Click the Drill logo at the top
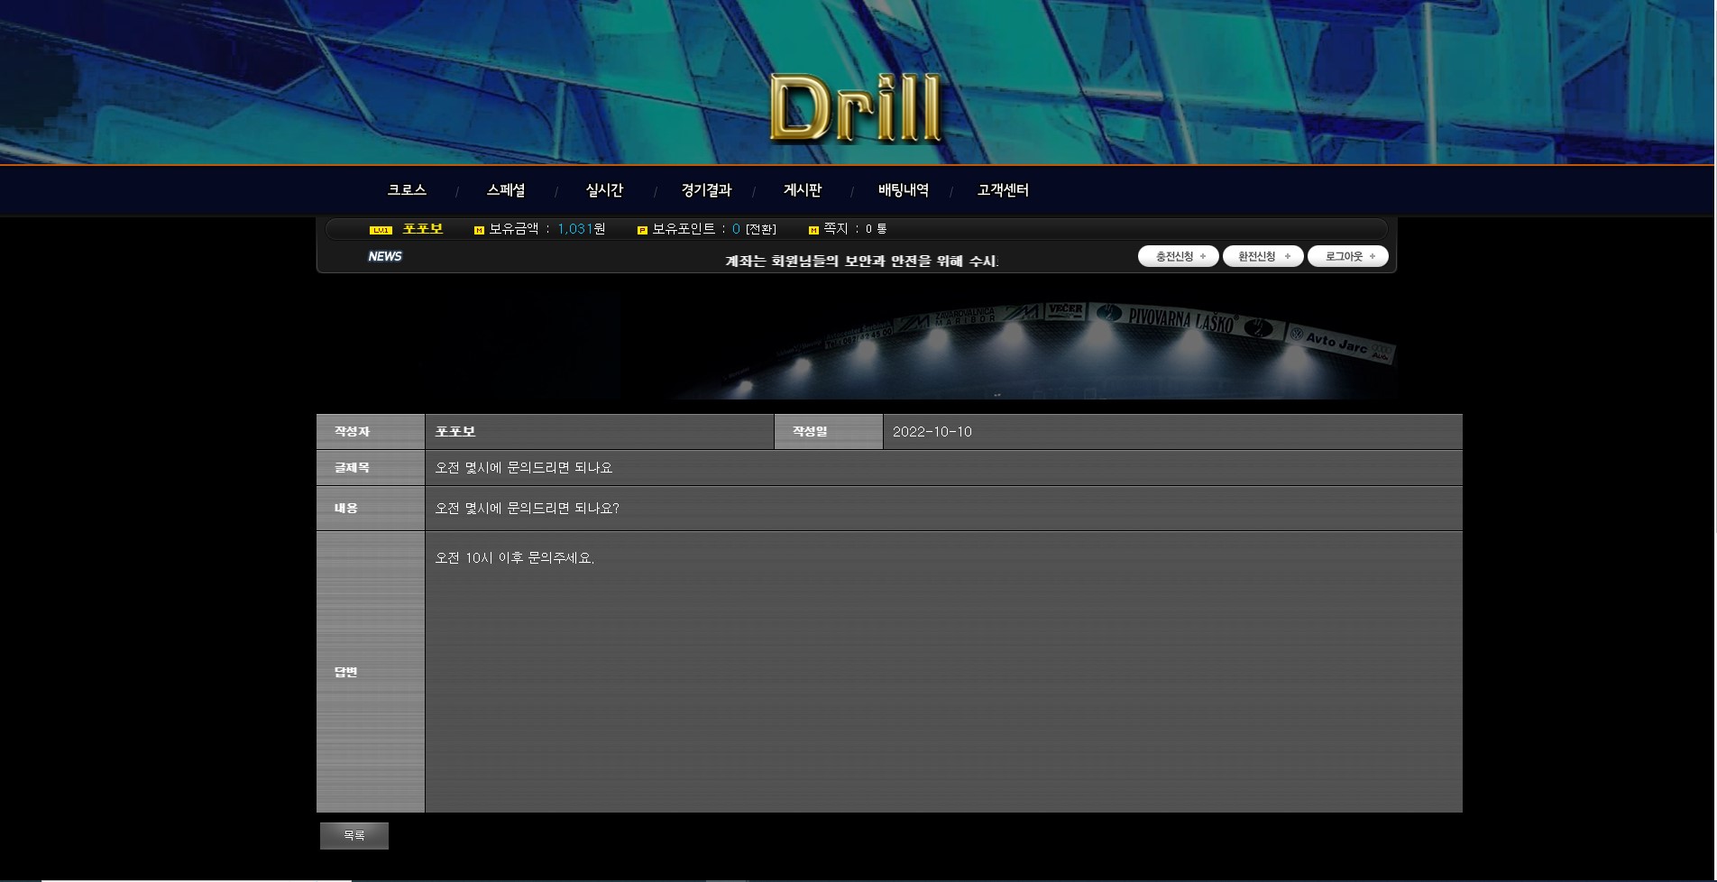This screenshot has width=1717, height=882. [855, 108]
